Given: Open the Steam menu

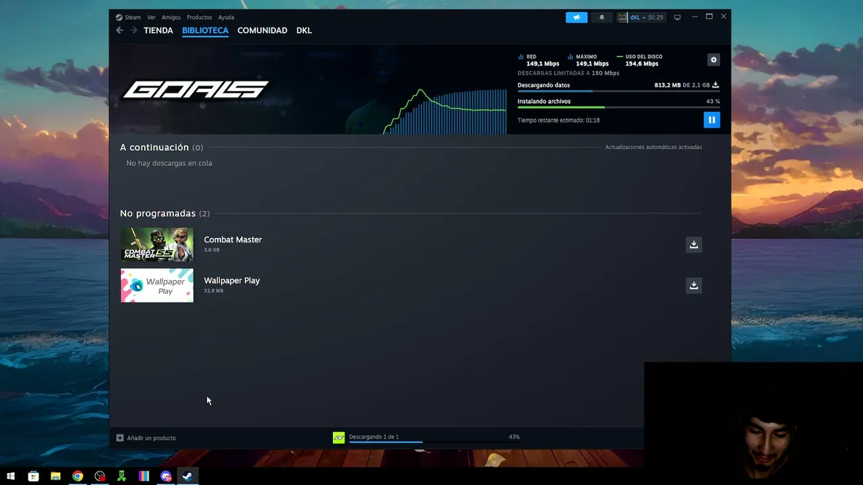Looking at the screenshot, I should [128, 18].
